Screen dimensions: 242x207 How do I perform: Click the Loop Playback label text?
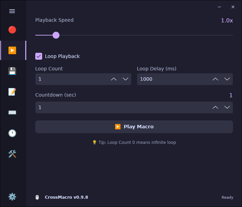click(62, 56)
